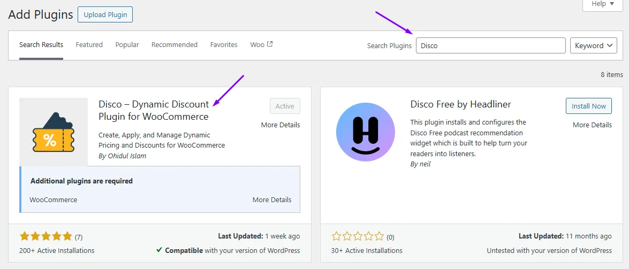The image size is (629, 269).
Task: Open author neil link
Action: pyautogui.click(x=425, y=164)
